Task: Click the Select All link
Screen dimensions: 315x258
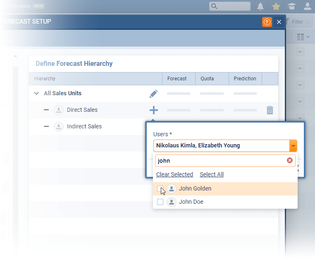Action: 212,174
